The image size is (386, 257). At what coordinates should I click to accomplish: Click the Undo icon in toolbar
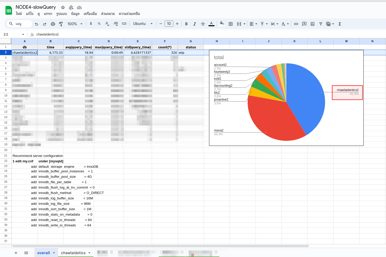click(36, 24)
